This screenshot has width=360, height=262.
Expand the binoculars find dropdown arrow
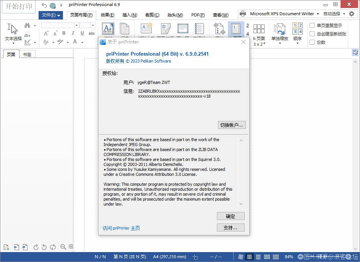pos(35,26)
